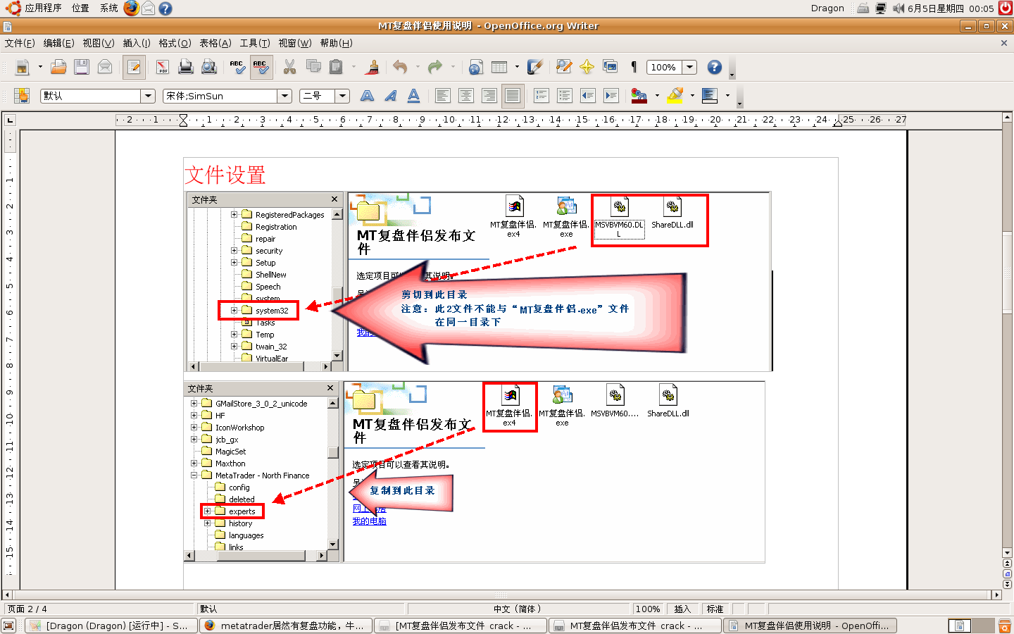Open the paragraph style dropdown
The width and height of the screenshot is (1014, 634).
pos(148,96)
